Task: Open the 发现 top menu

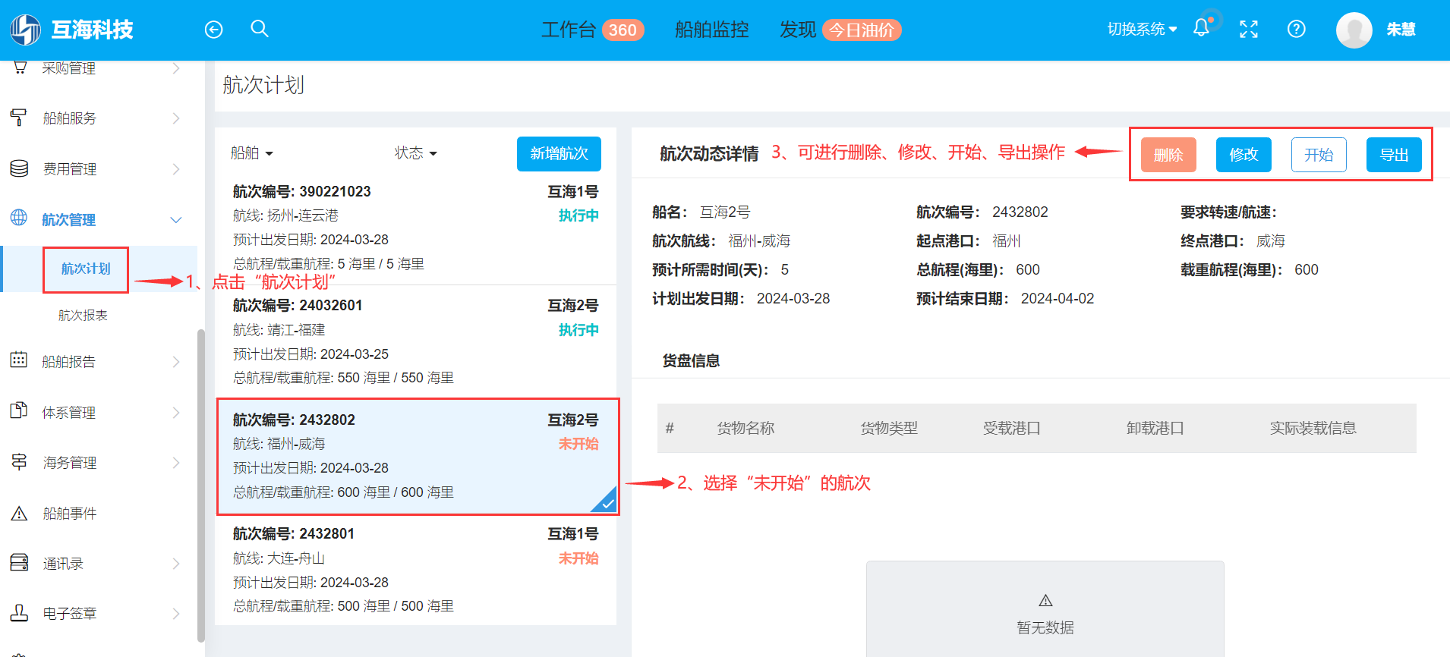Action: pos(797,30)
